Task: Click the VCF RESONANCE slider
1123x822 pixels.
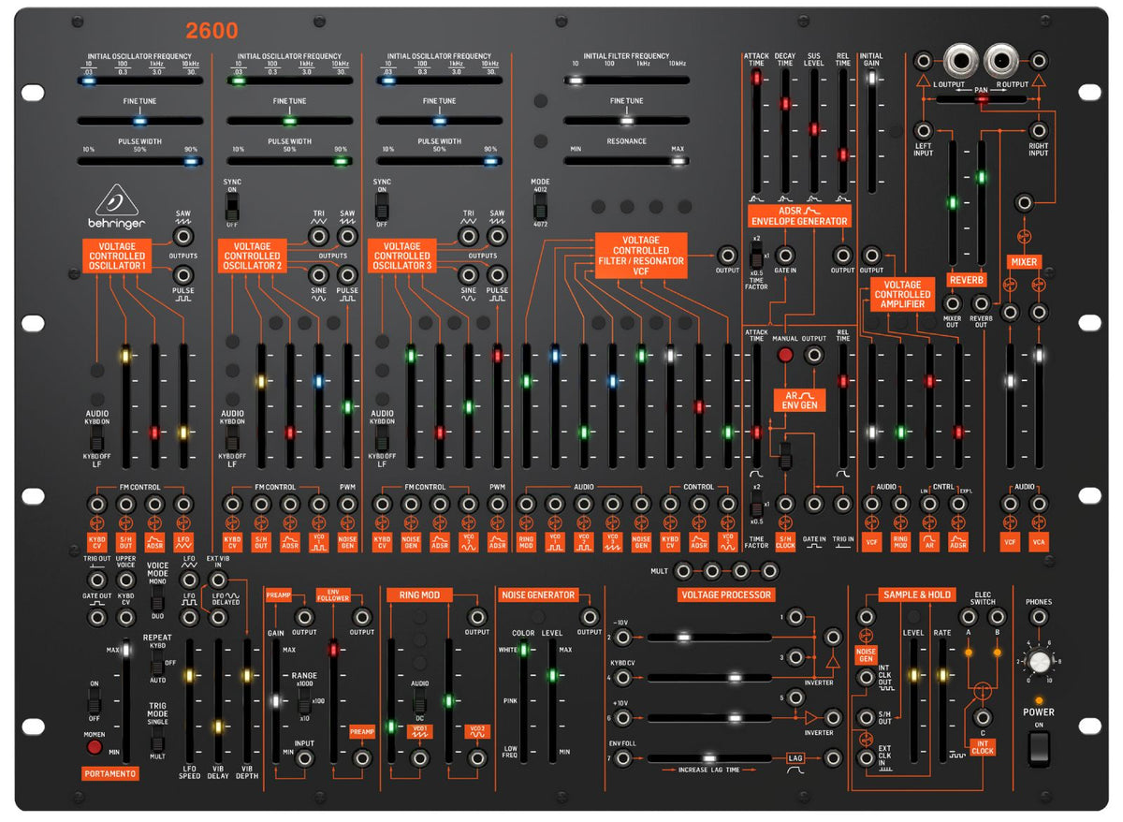Action: [x=625, y=161]
